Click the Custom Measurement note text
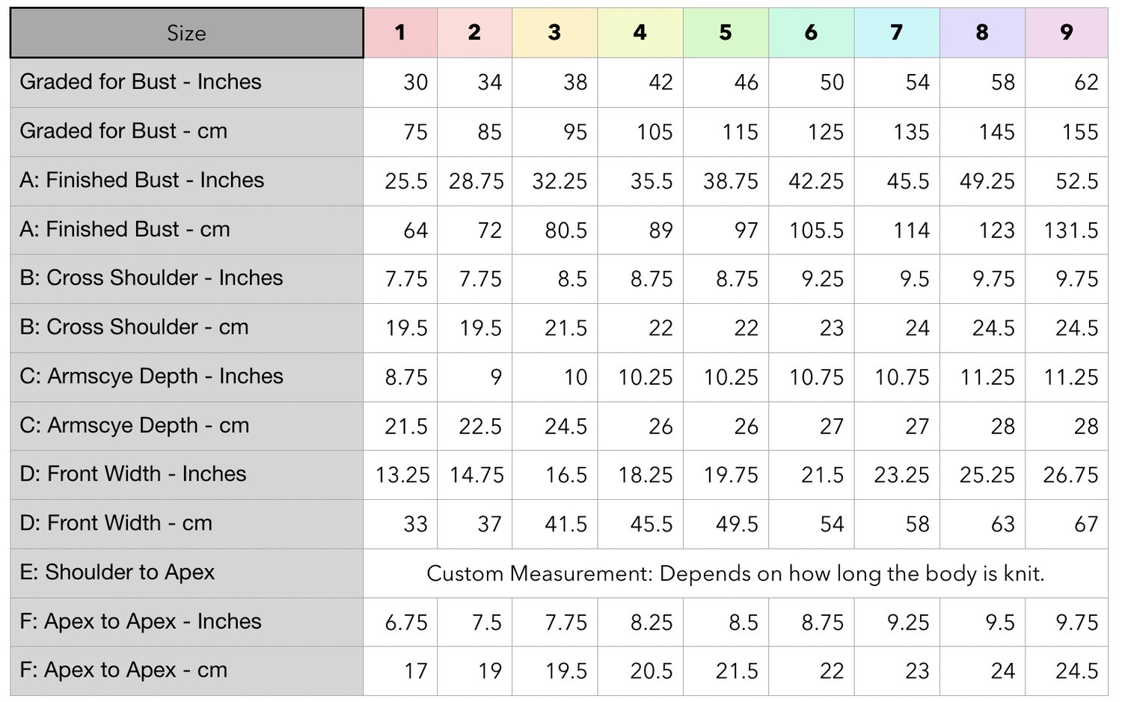 (x=735, y=574)
